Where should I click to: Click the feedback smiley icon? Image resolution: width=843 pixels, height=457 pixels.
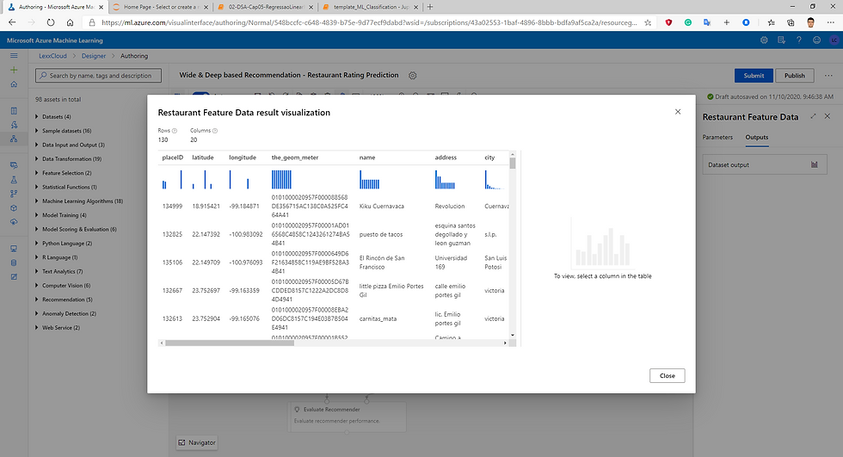click(x=816, y=40)
